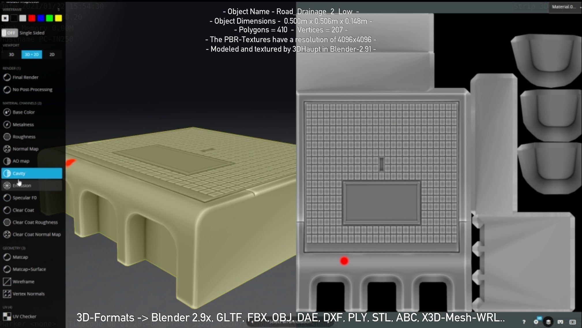View the Base Color channel
This screenshot has width=582, height=328.
tap(24, 112)
